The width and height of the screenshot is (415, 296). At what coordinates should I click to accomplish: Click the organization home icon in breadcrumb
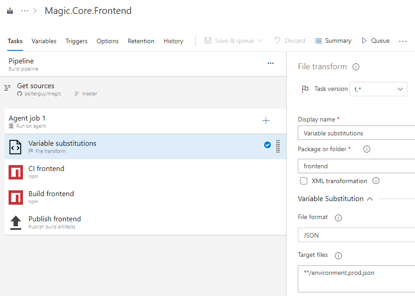pos(10,11)
